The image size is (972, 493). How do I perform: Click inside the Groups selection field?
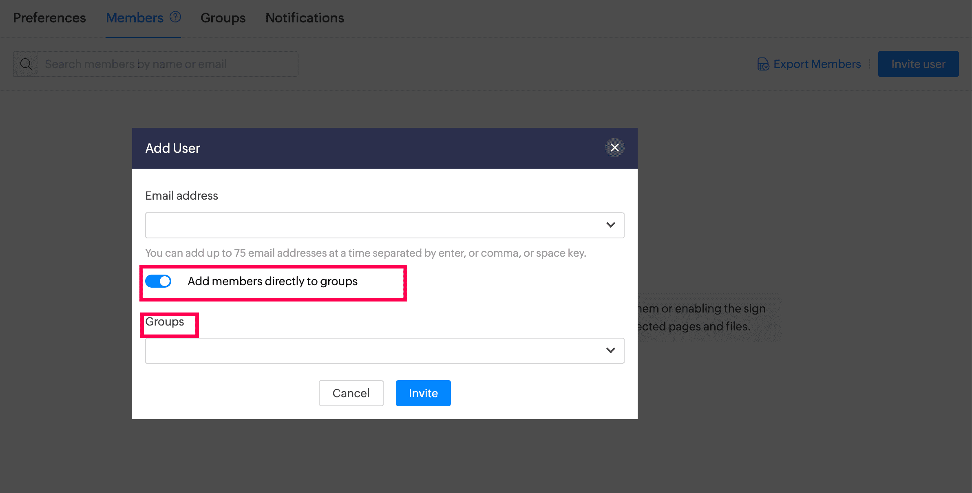point(371,351)
